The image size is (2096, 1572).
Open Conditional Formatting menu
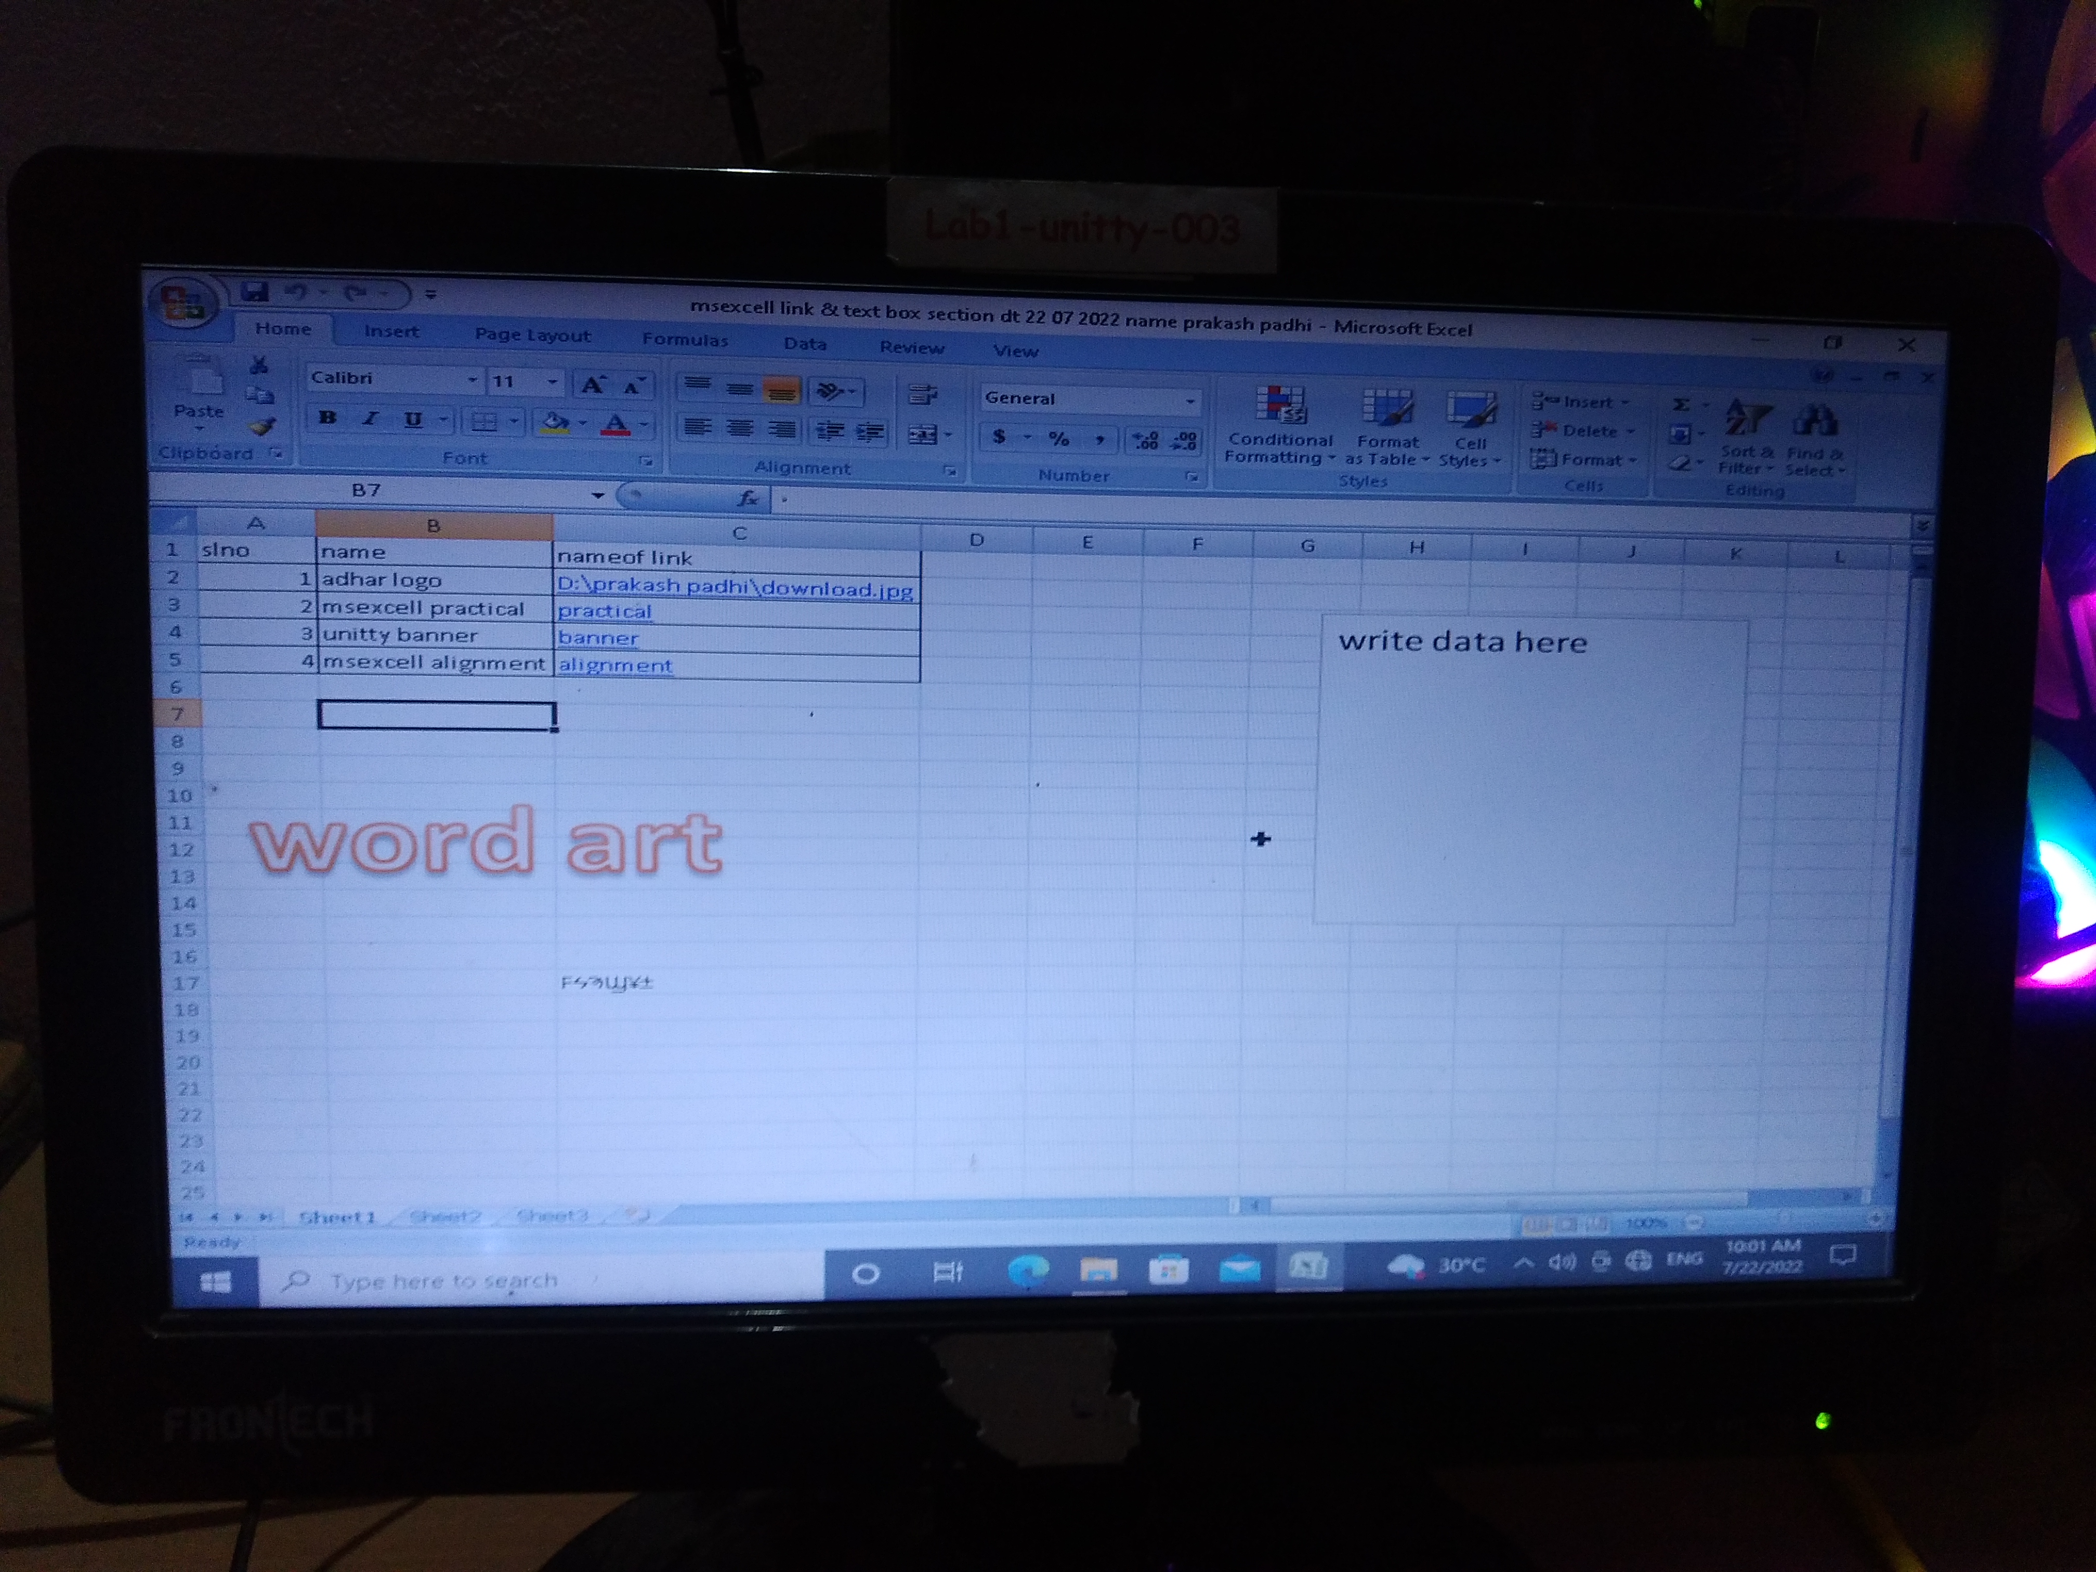click(x=1279, y=425)
